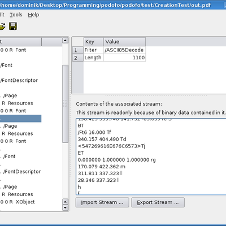Click the 170.079 422.362 m line

click(102, 167)
